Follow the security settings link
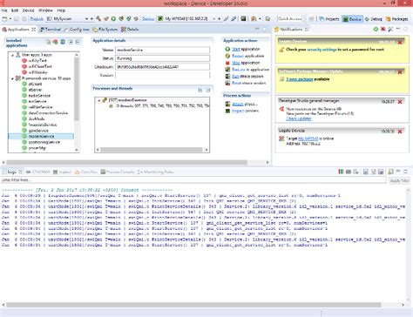 point(322,50)
